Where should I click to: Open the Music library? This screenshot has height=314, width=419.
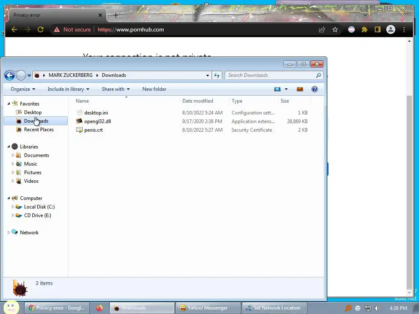coord(30,164)
